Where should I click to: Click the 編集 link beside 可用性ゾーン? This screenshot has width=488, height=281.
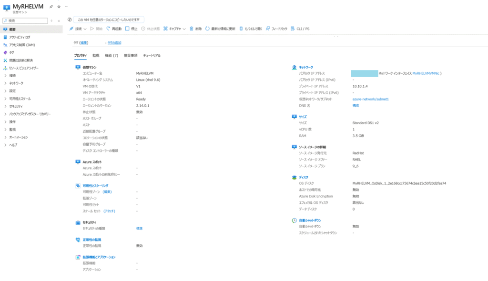pyautogui.click(x=107, y=192)
